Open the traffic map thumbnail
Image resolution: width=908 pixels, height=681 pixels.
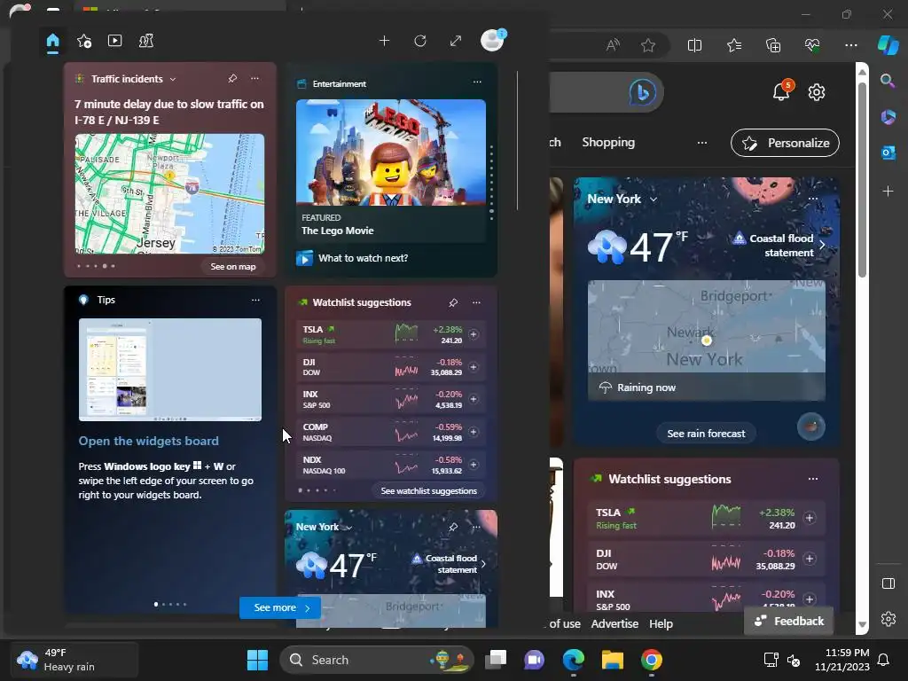(x=169, y=193)
